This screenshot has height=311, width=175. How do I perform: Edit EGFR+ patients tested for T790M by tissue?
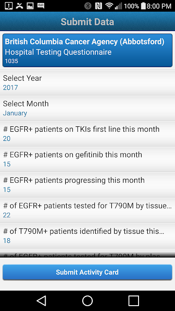pos(87,210)
